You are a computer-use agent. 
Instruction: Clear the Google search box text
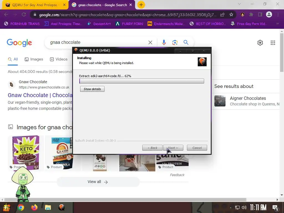click(x=150, y=42)
